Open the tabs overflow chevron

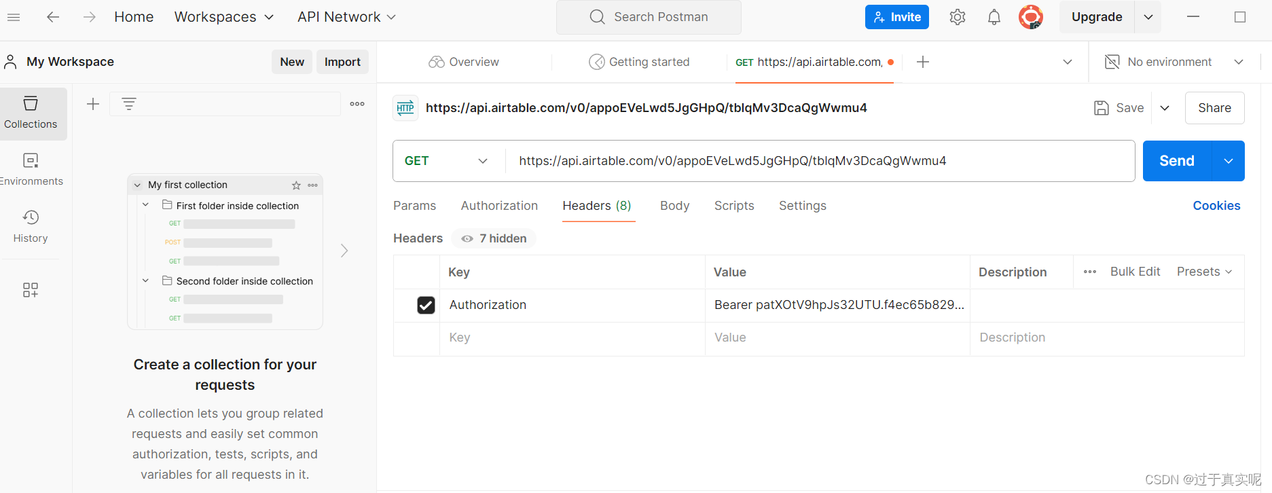(1068, 62)
